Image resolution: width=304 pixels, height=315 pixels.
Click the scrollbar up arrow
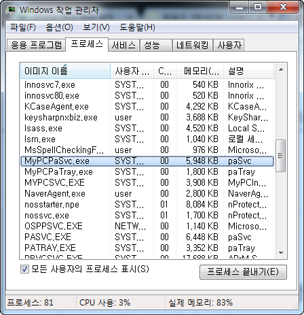coord(281,69)
